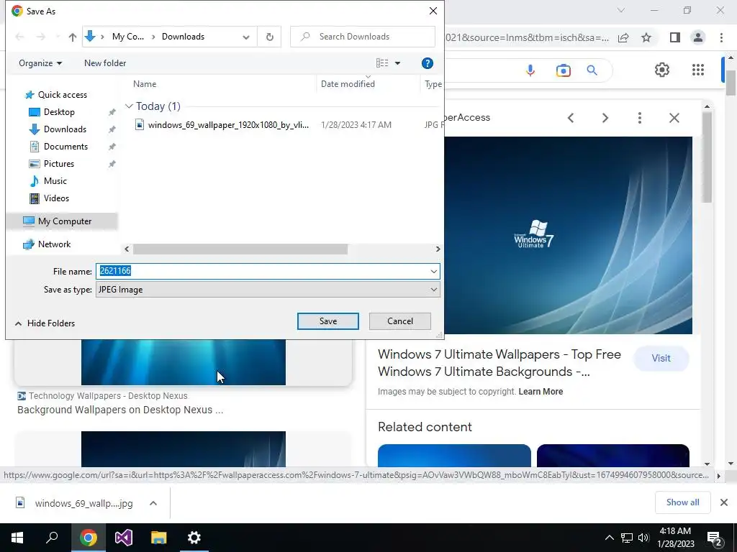Viewport: 737px width, 552px height.
Task: Open Pictures folder in sidebar
Action: tap(58, 164)
